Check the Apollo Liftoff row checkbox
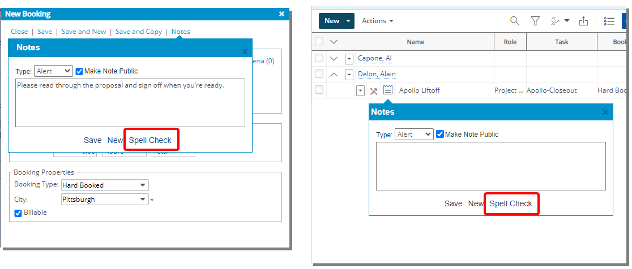Image resolution: width=632 pixels, height=269 pixels. pos(319,90)
